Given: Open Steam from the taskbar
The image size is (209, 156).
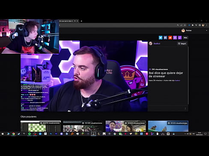Looking at the screenshot, I should click(x=19, y=134).
